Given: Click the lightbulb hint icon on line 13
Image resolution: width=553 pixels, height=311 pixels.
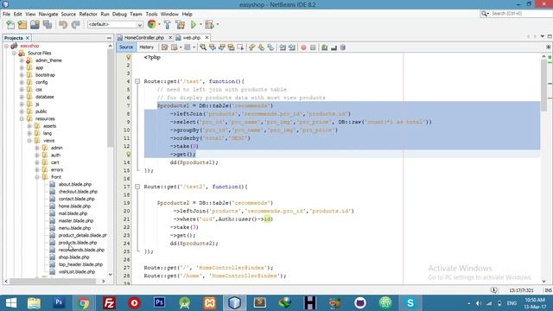Looking at the screenshot, I should pos(129,155).
